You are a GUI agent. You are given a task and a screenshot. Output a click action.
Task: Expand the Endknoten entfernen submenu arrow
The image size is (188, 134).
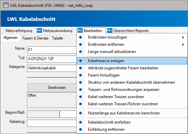pos(183,45)
